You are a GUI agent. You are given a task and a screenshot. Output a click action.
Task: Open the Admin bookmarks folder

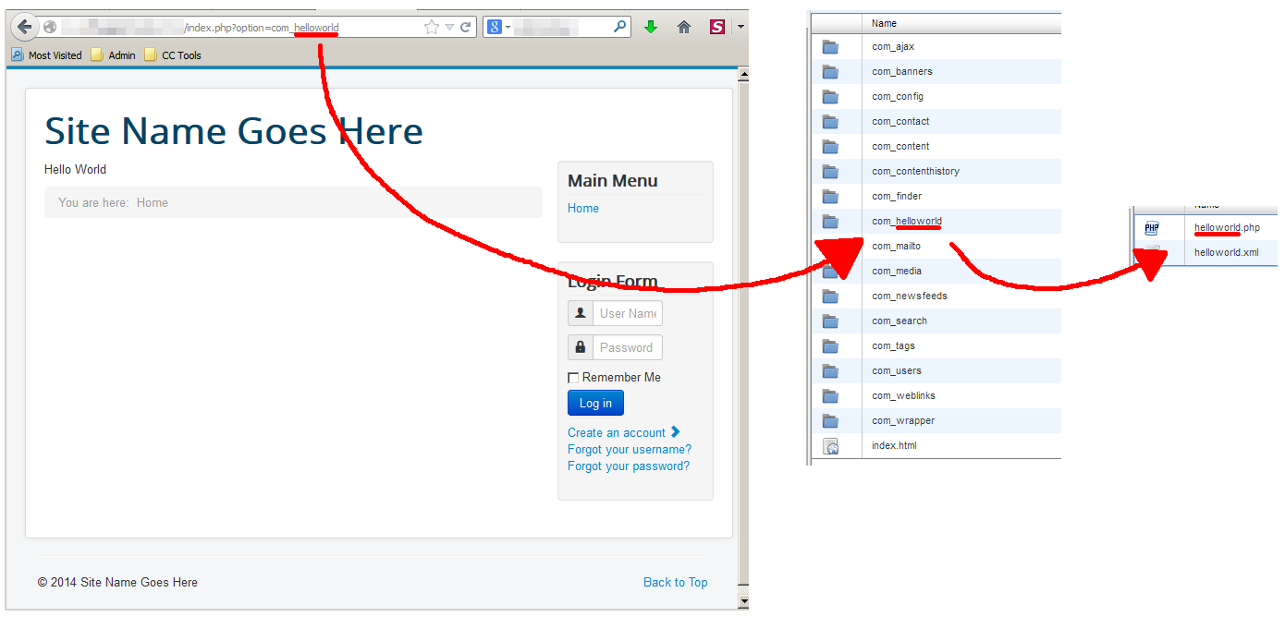pos(113,55)
